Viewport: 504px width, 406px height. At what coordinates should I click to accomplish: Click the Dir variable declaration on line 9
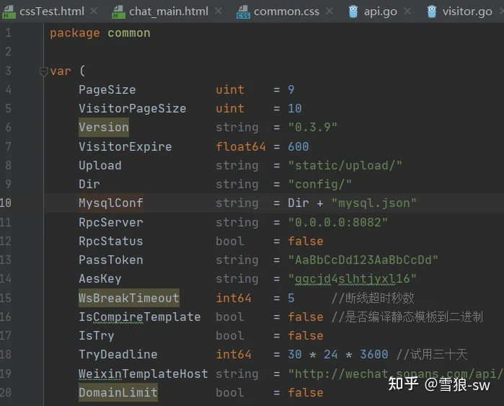coord(89,184)
